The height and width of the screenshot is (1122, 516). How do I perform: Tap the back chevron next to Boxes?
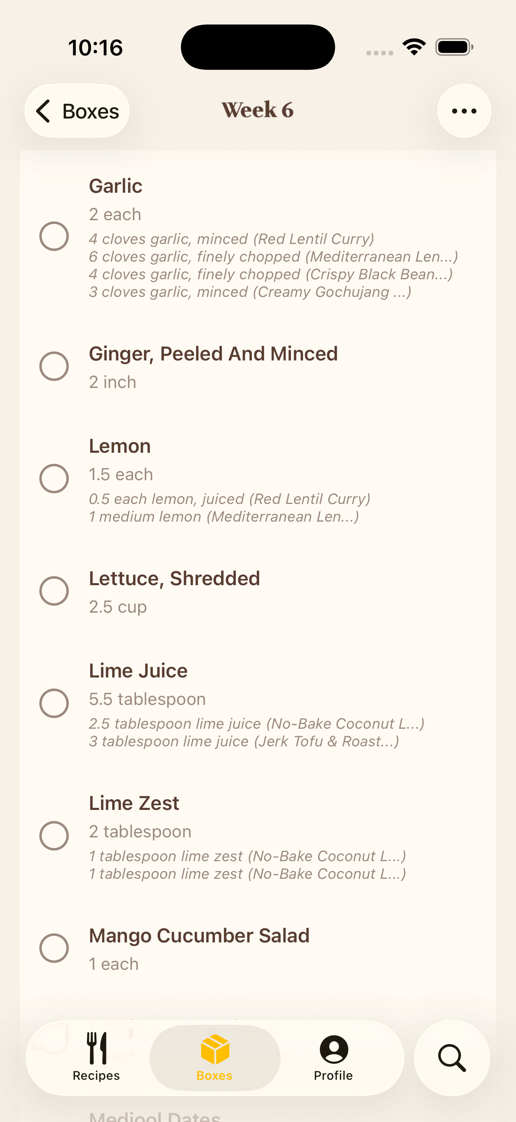point(44,111)
